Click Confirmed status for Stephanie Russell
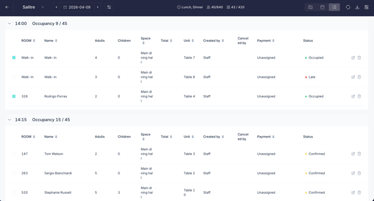 315,193
